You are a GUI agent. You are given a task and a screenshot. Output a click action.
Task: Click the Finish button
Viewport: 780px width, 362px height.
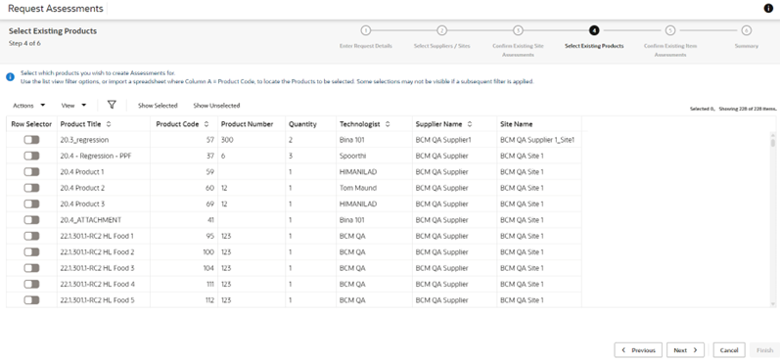pyautogui.click(x=764, y=350)
